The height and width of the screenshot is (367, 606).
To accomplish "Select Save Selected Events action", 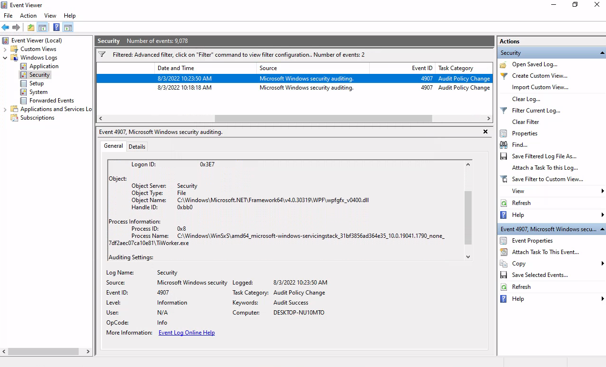I will coord(539,275).
